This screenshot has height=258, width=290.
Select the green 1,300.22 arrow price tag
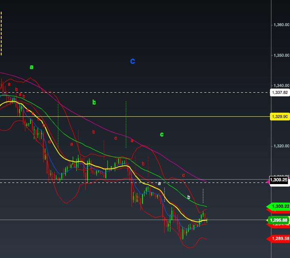(x=278, y=206)
